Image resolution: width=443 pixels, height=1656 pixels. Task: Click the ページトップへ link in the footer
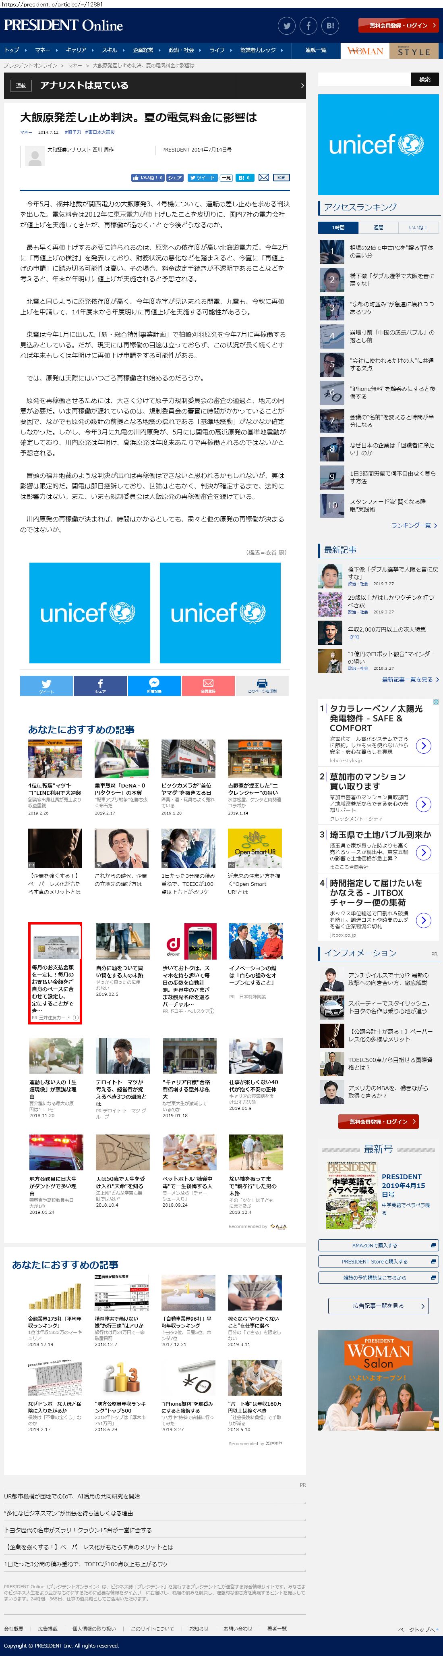point(418,1630)
